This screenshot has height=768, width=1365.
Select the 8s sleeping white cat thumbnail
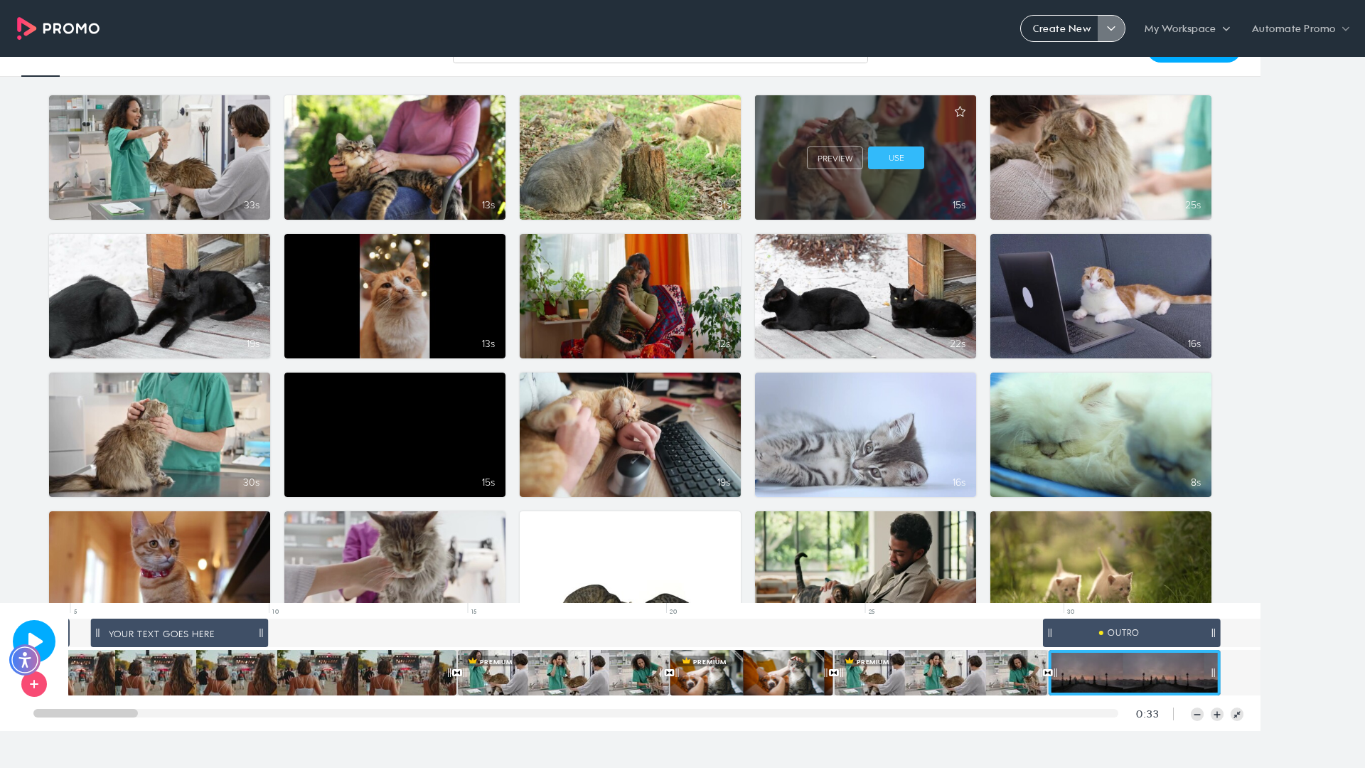tap(1101, 434)
